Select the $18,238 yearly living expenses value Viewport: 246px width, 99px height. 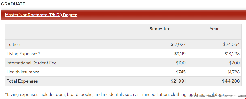click(x=232, y=54)
